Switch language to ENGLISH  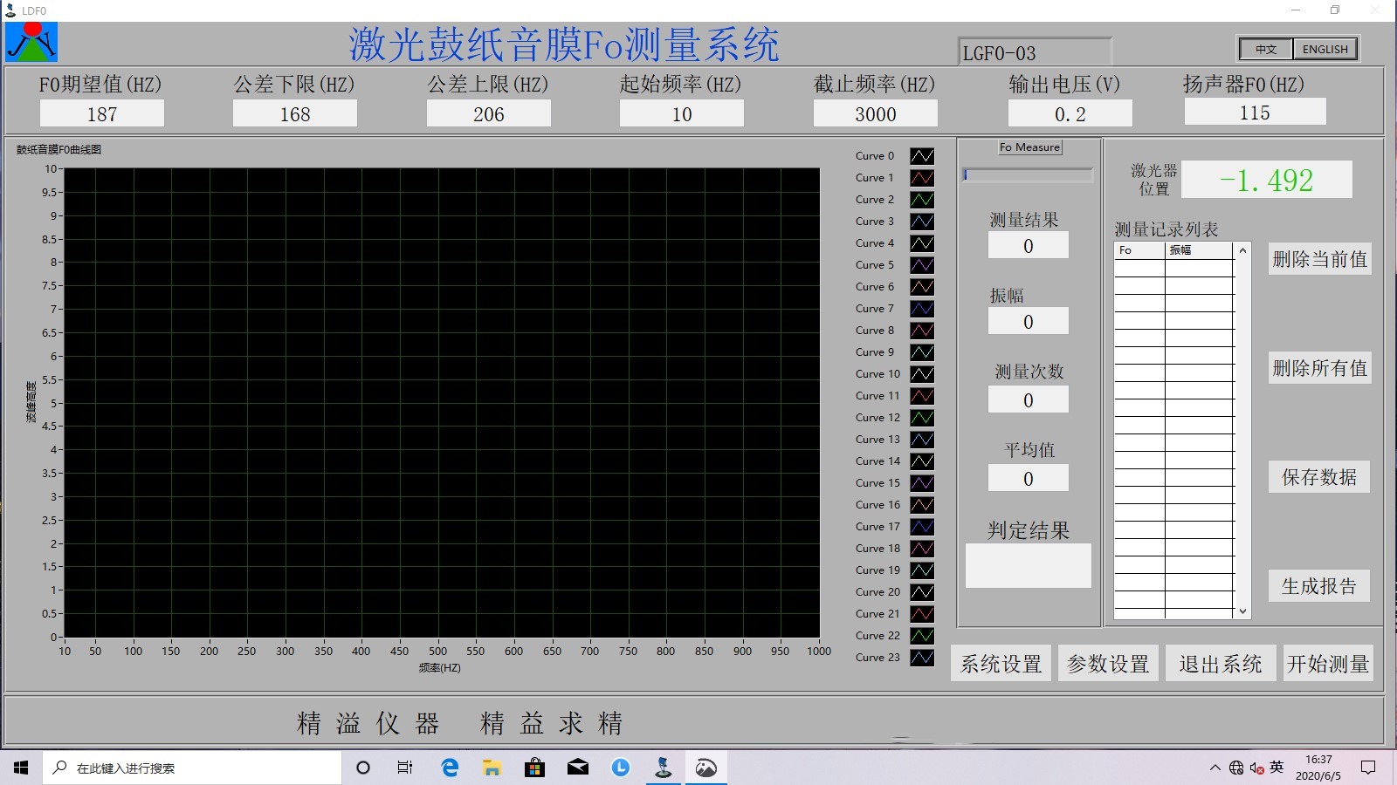(1325, 49)
